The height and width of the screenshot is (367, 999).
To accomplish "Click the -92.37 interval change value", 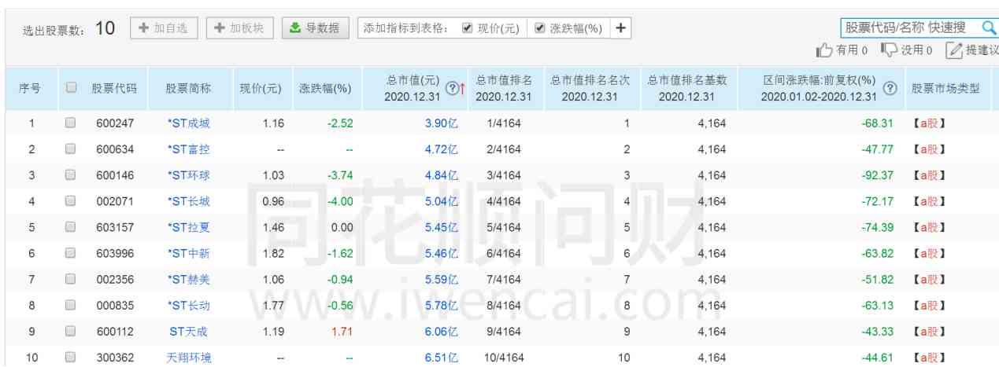I will [x=878, y=174].
